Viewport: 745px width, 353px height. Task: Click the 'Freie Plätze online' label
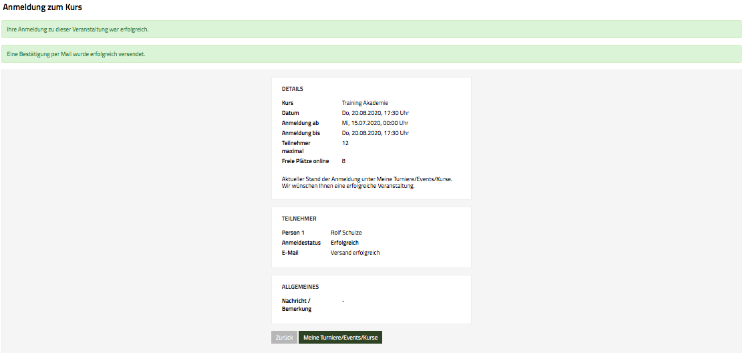[305, 162]
